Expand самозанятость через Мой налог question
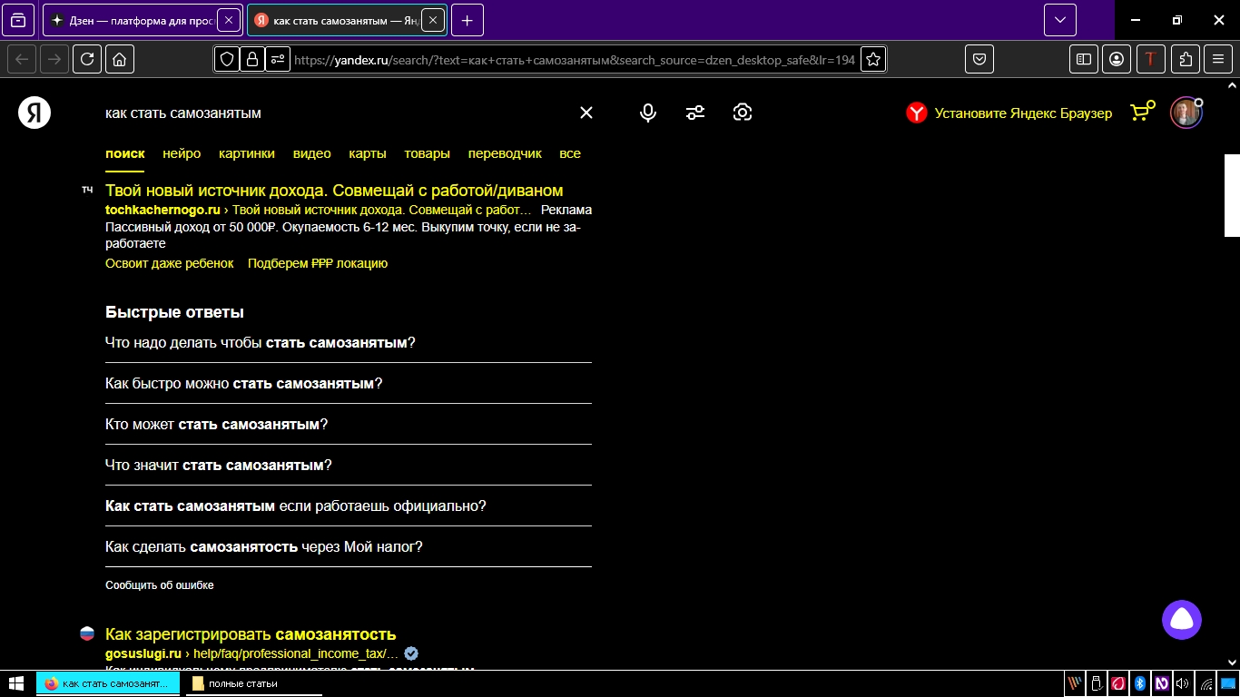Viewport: 1240px width, 697px height. [x=349, y=547]
